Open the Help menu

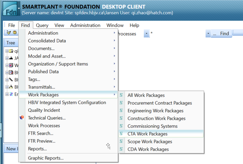click(x=134, y=25)
